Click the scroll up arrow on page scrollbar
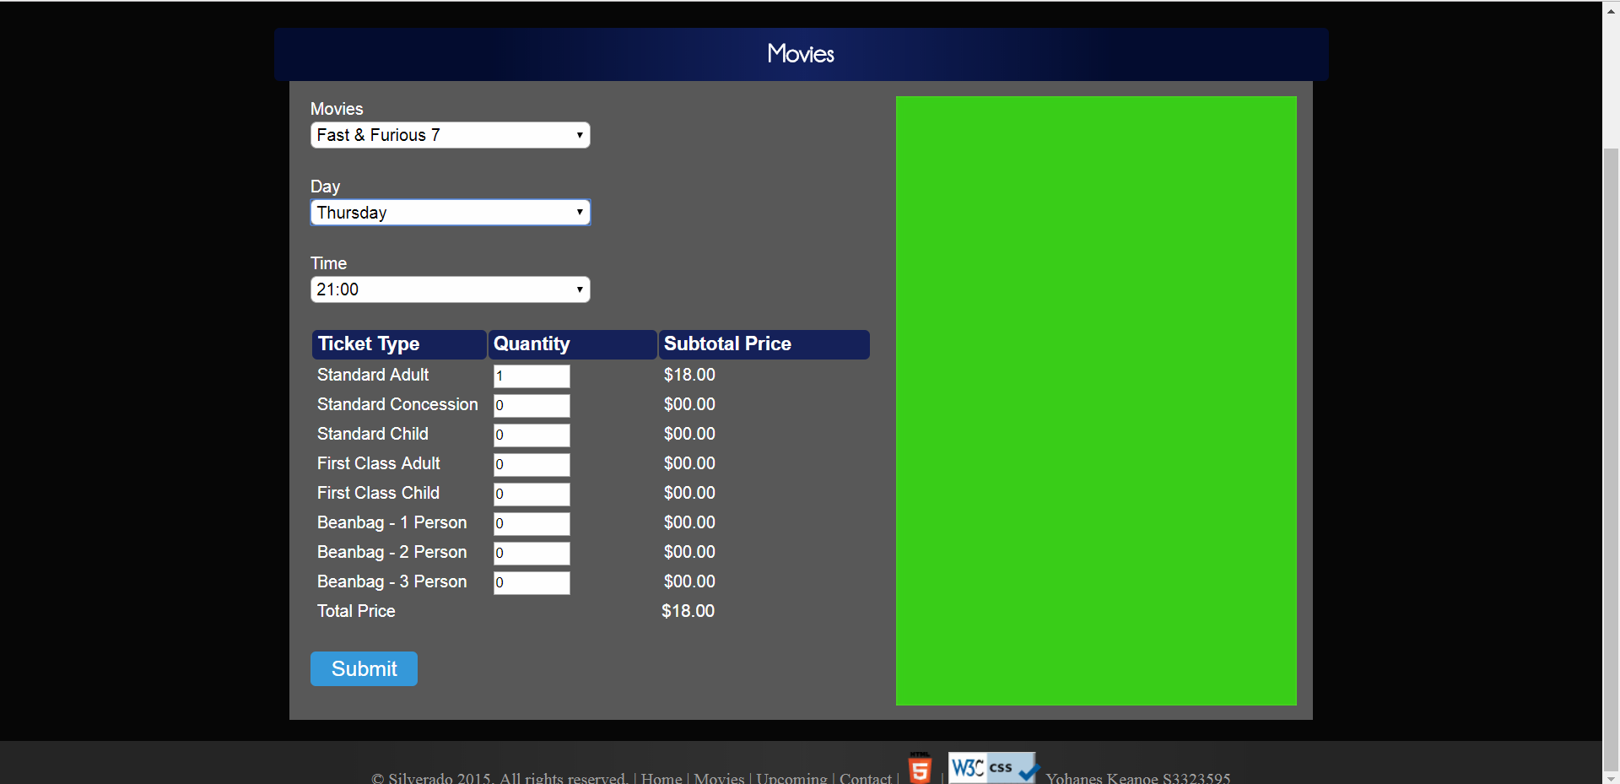This screenshot has width=1620, height=784. (x=1611, y=11)
